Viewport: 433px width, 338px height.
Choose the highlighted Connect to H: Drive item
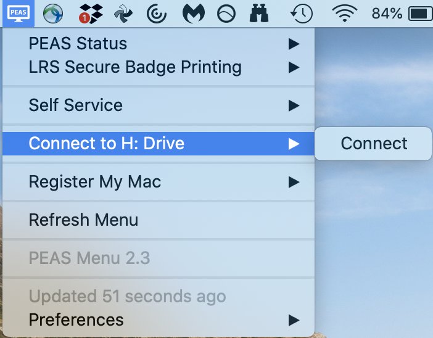coord(106,144)
